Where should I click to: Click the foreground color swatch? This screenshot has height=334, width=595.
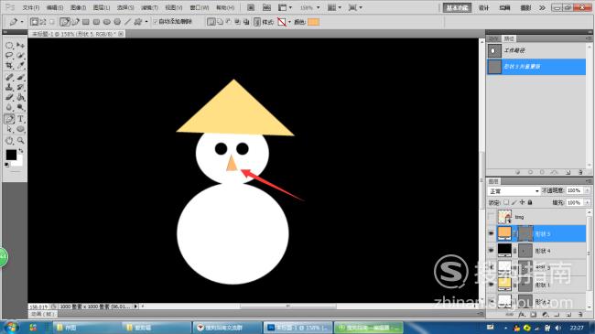11,155
